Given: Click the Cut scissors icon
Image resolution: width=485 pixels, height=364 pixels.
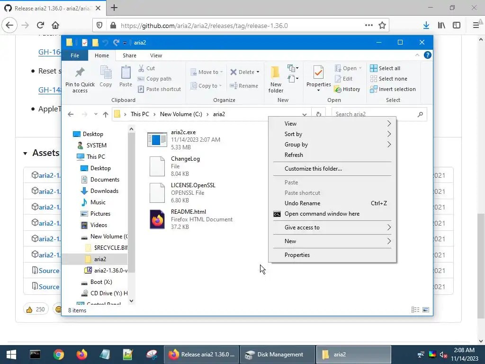Looking at the screenshot, I should [x=141, y=68].
